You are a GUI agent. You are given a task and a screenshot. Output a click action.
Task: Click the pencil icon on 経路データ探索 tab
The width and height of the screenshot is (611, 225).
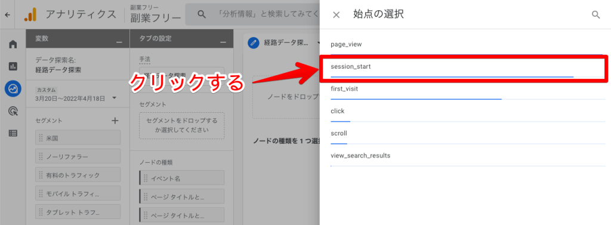[253, 42]
